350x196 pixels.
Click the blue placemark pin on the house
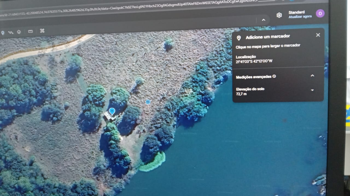112,111
